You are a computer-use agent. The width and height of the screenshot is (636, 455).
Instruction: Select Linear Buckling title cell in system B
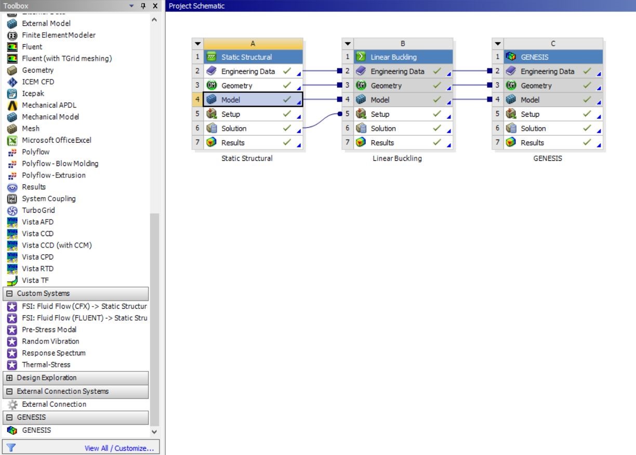[x=403, y=57]
